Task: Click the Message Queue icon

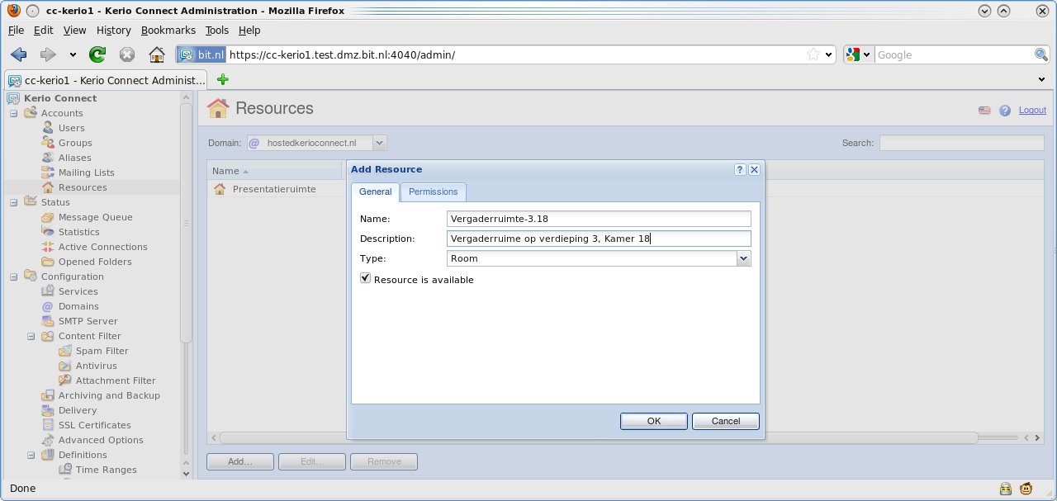Action: click(48, 217)
